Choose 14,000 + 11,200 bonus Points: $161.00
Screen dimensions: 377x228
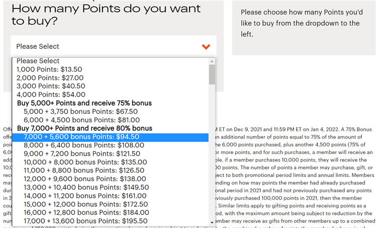click(86, 196)
